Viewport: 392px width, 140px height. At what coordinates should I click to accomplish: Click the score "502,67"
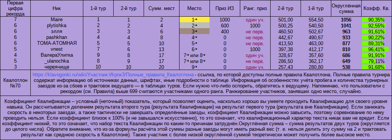click(316, 31)
